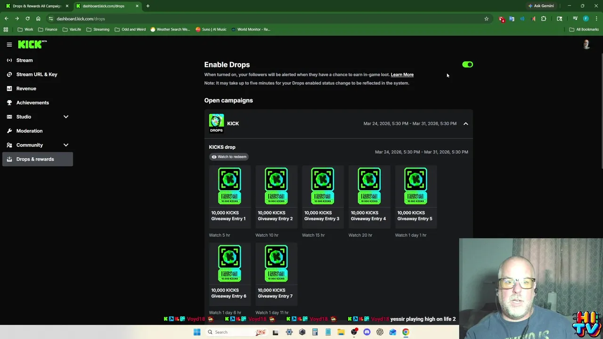
Task: Open the Streaming bookmarks folder
Action: click(98, 29)
